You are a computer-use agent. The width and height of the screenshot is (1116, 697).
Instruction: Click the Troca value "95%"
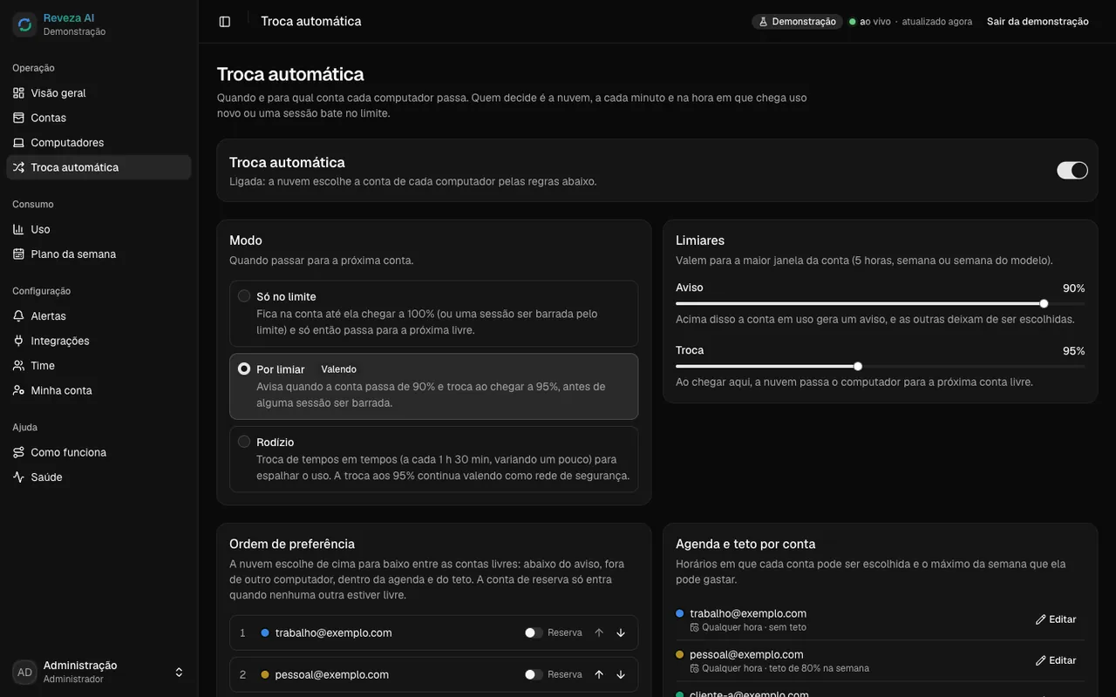pyautogui.click(x=1073, y=351)
